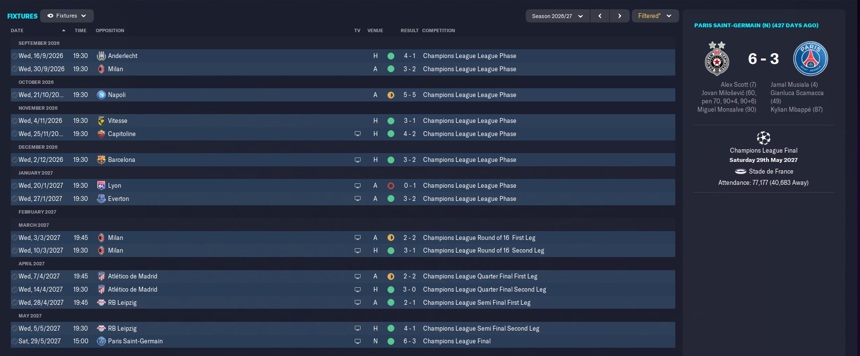Click the TV icon on Champions League Final row
The image size is (860, 356).
358,341
